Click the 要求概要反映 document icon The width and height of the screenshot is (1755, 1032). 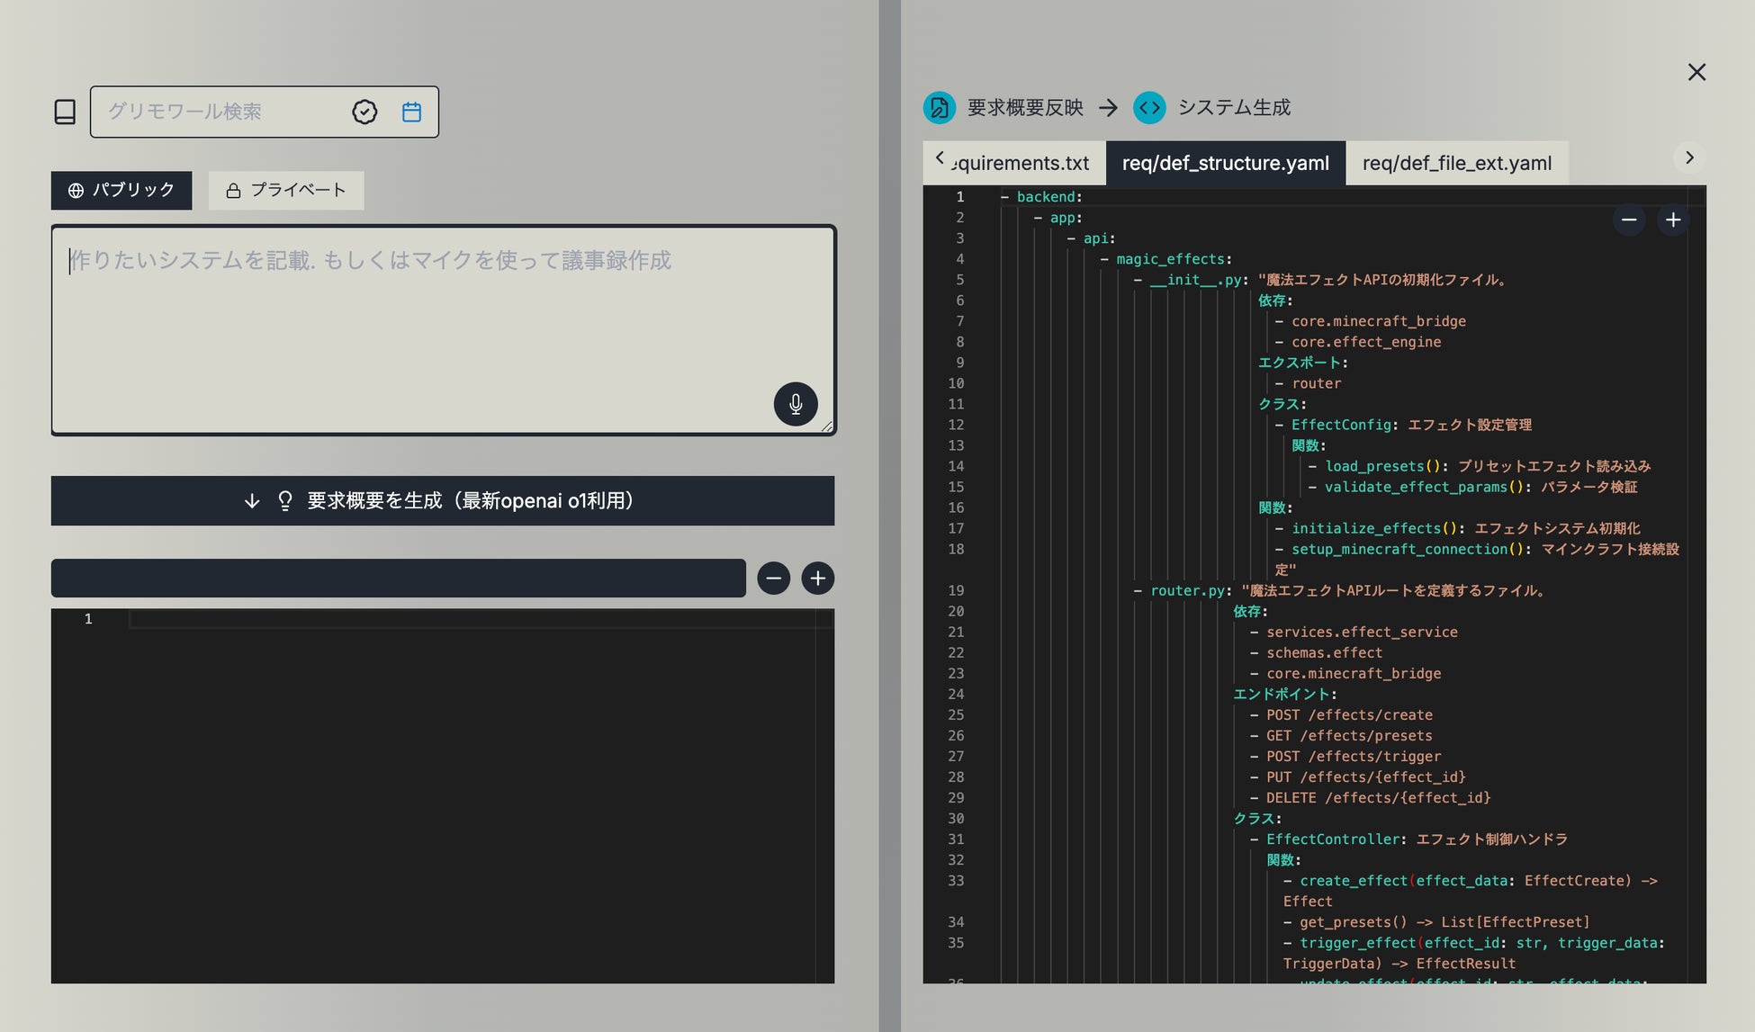939,108
